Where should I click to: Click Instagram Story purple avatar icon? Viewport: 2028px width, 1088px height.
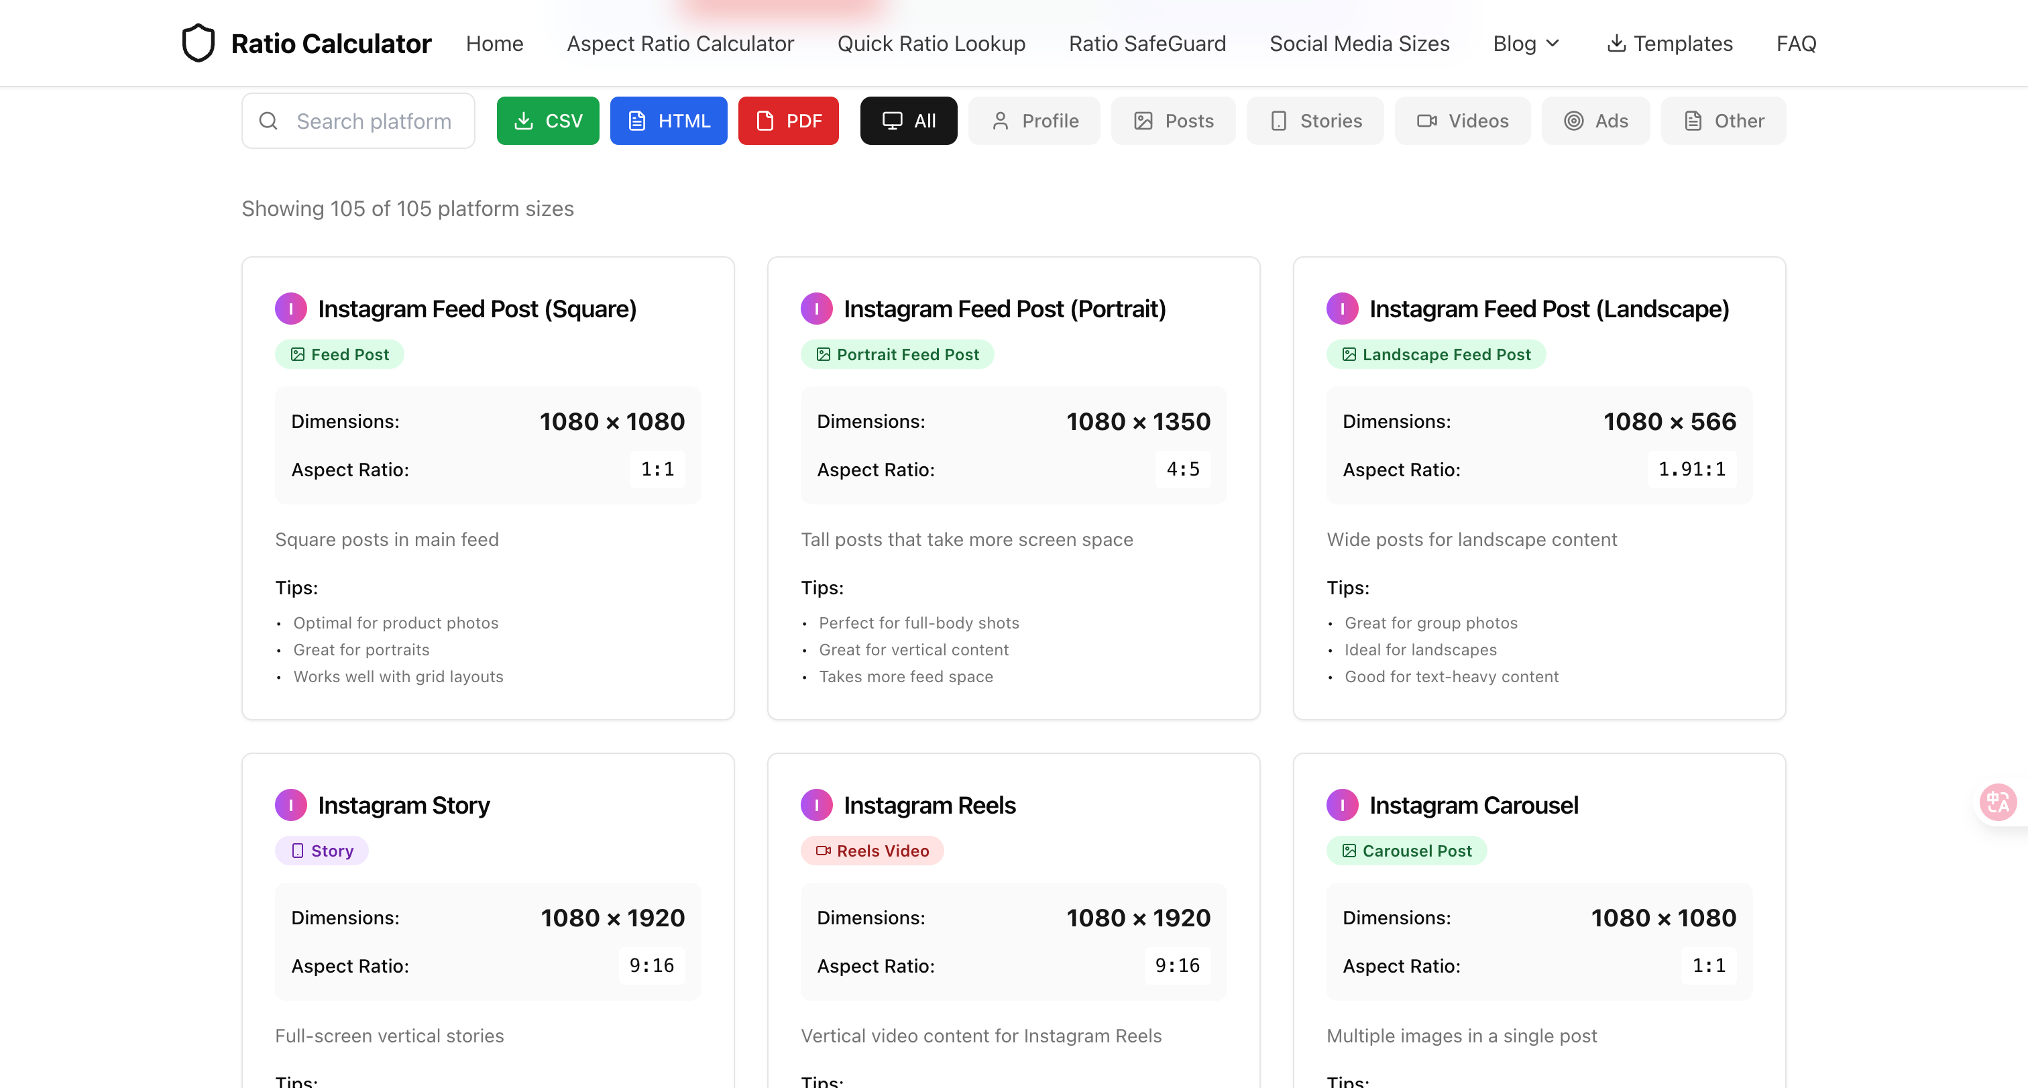(x=290, y=806)
